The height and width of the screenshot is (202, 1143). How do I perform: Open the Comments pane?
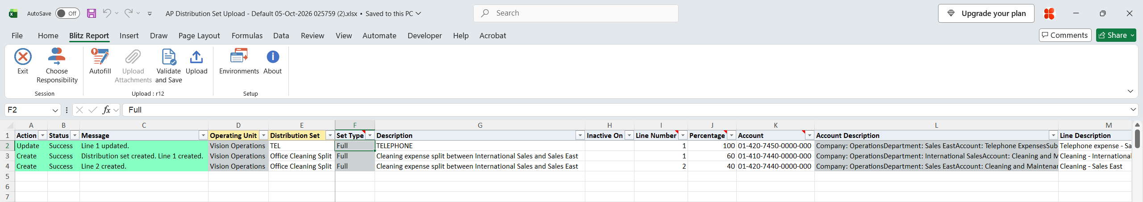[x=1065, y=35]
